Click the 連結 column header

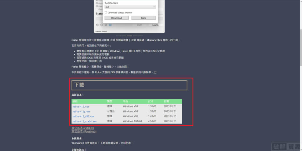[75, 101]
